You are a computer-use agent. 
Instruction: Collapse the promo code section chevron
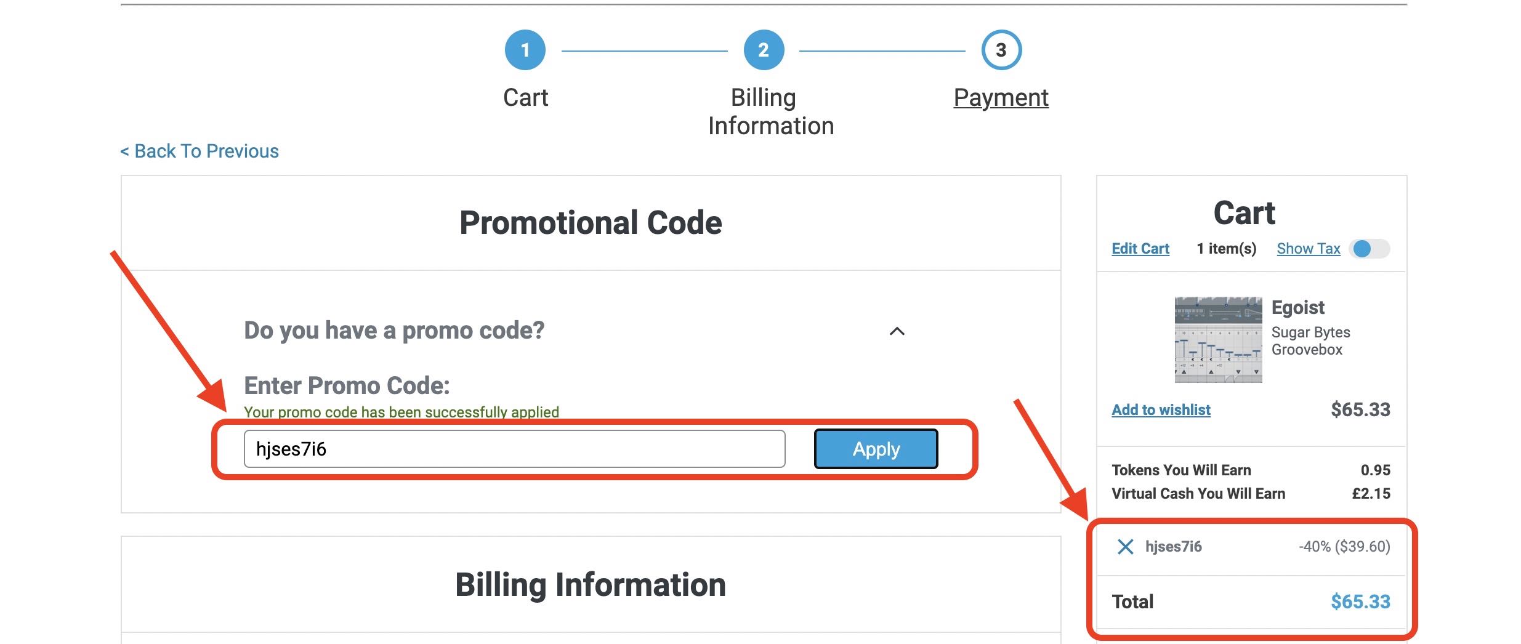tap(897, 331)
